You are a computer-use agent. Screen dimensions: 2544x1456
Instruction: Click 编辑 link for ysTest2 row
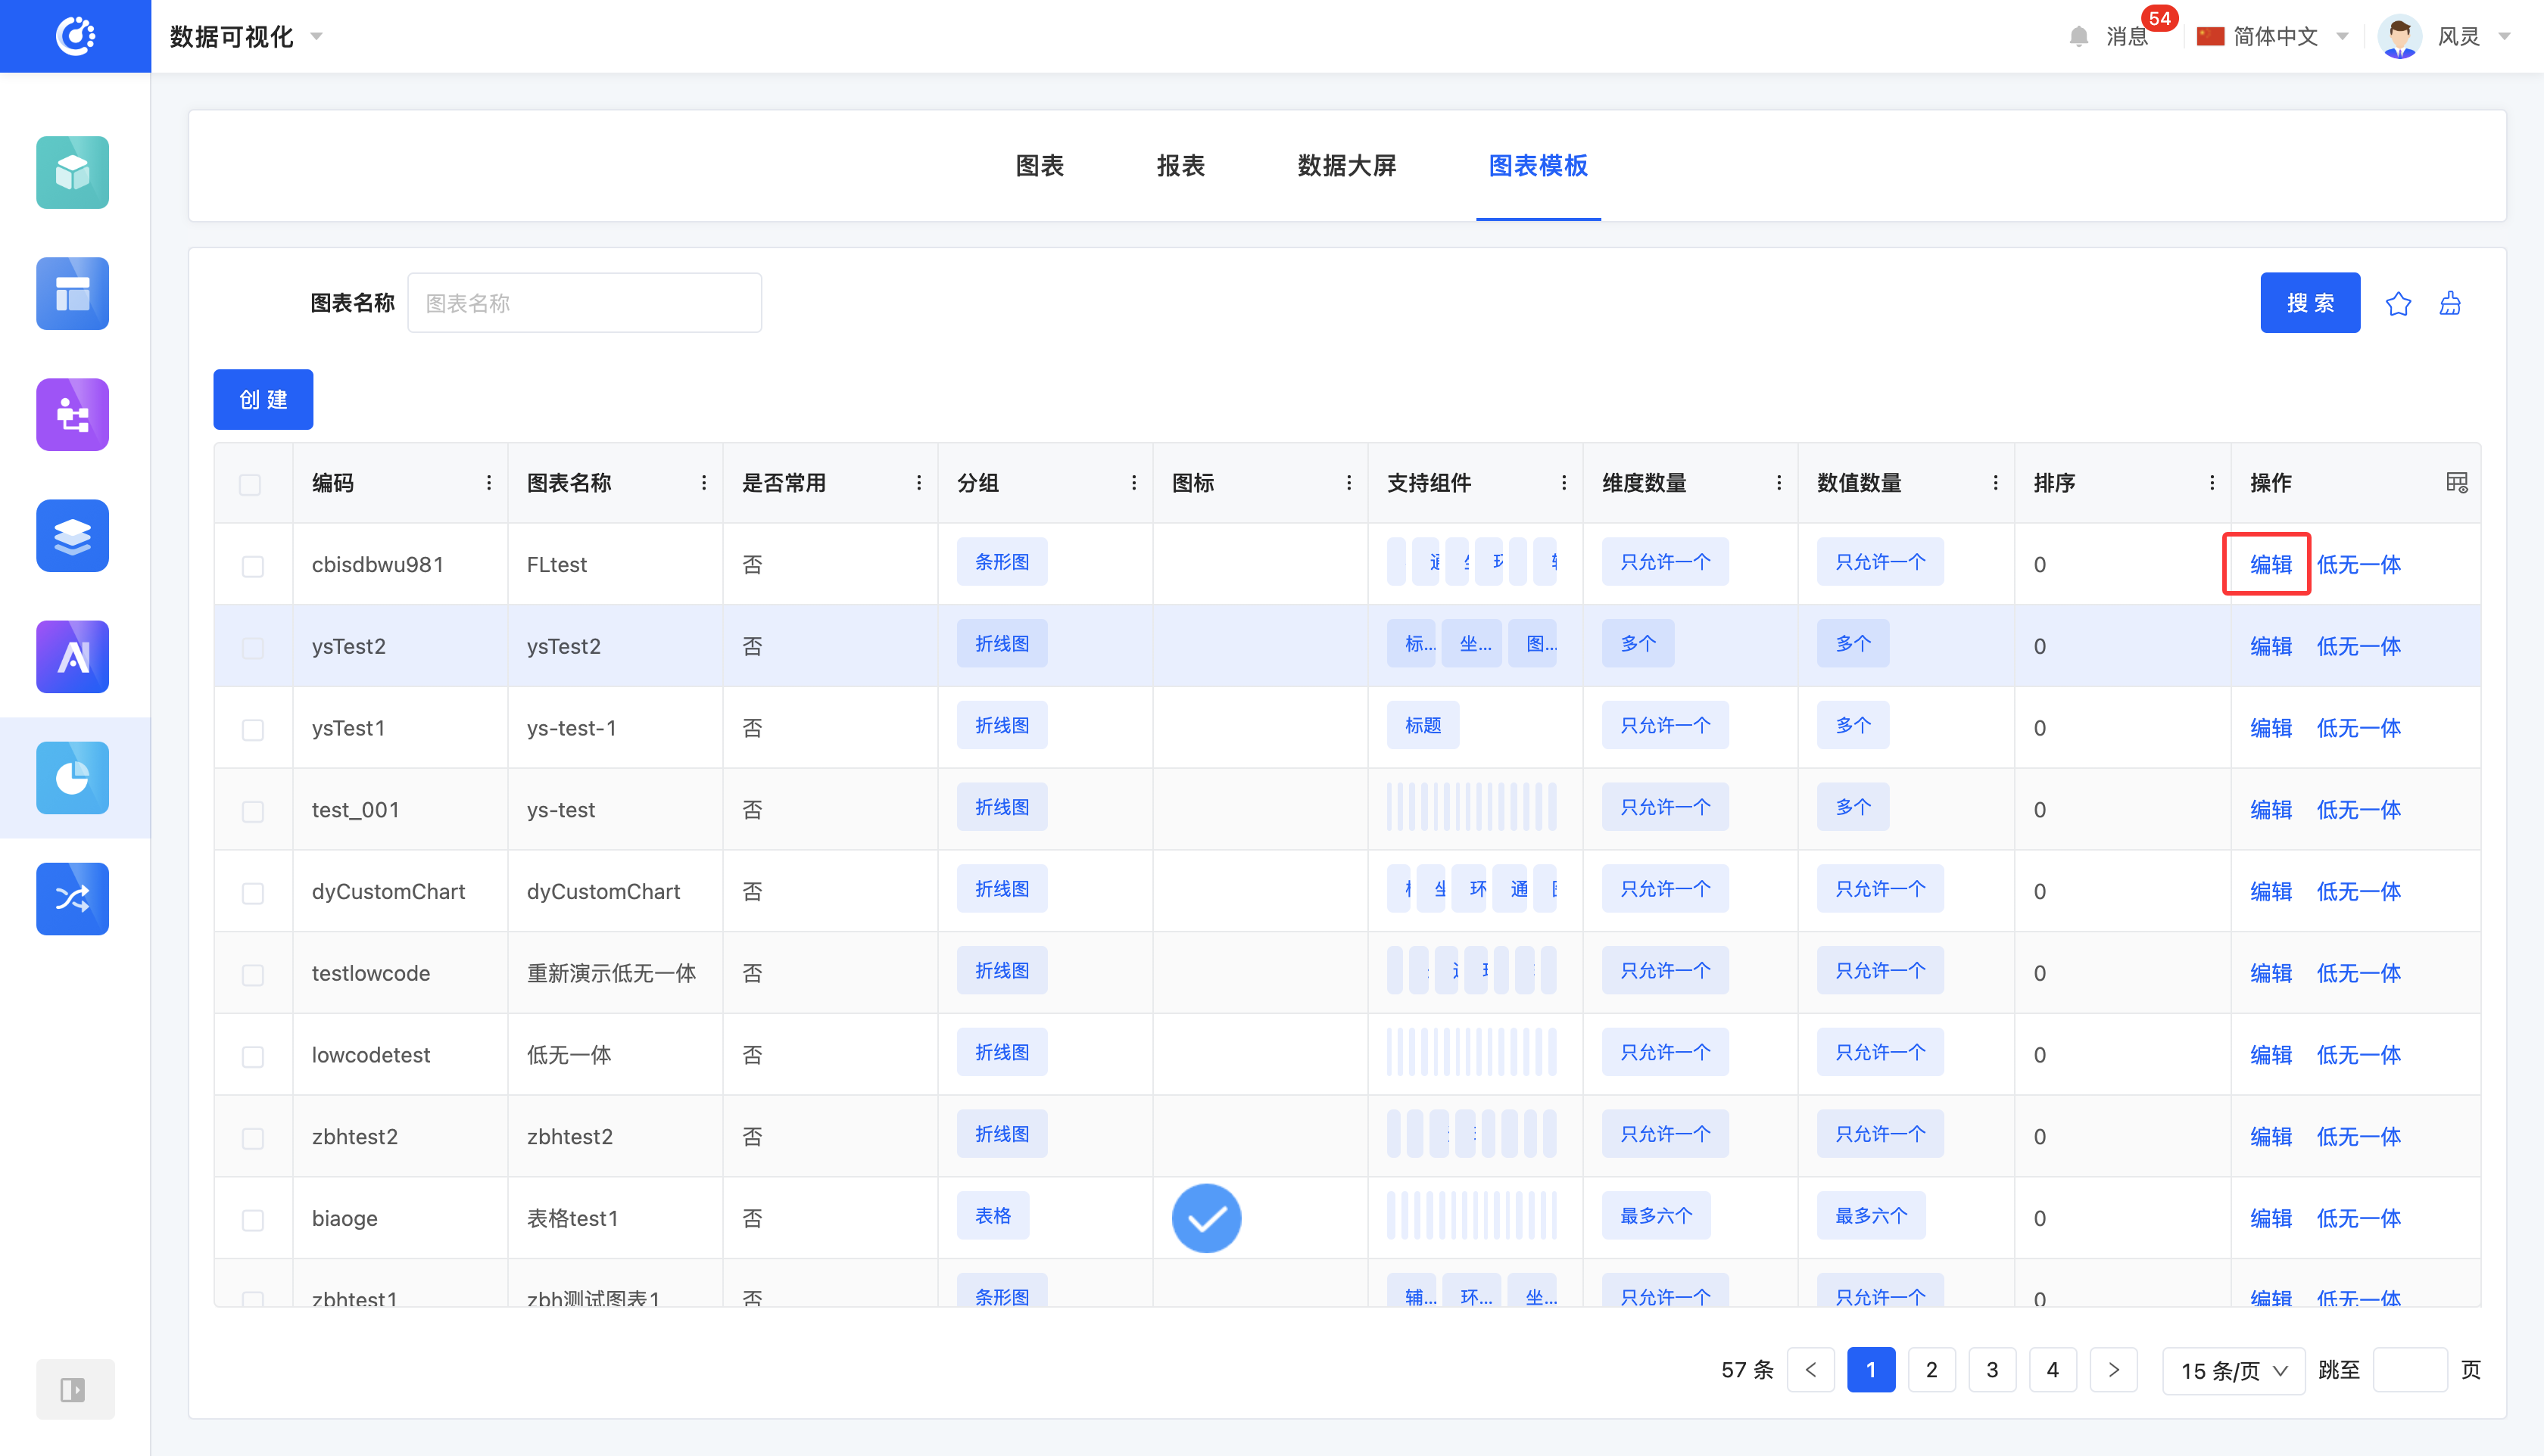click(x=2270, y=647)
